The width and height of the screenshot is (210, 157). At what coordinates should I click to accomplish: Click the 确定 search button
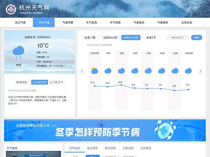197,37
